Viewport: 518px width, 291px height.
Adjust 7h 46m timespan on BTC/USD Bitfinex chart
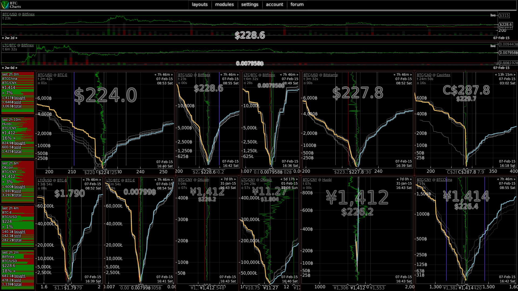pyautogui.click(x=229, y=75)
